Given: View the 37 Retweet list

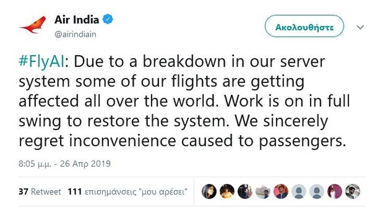Looking at the screenshot, I should click(x=40, y=191).
